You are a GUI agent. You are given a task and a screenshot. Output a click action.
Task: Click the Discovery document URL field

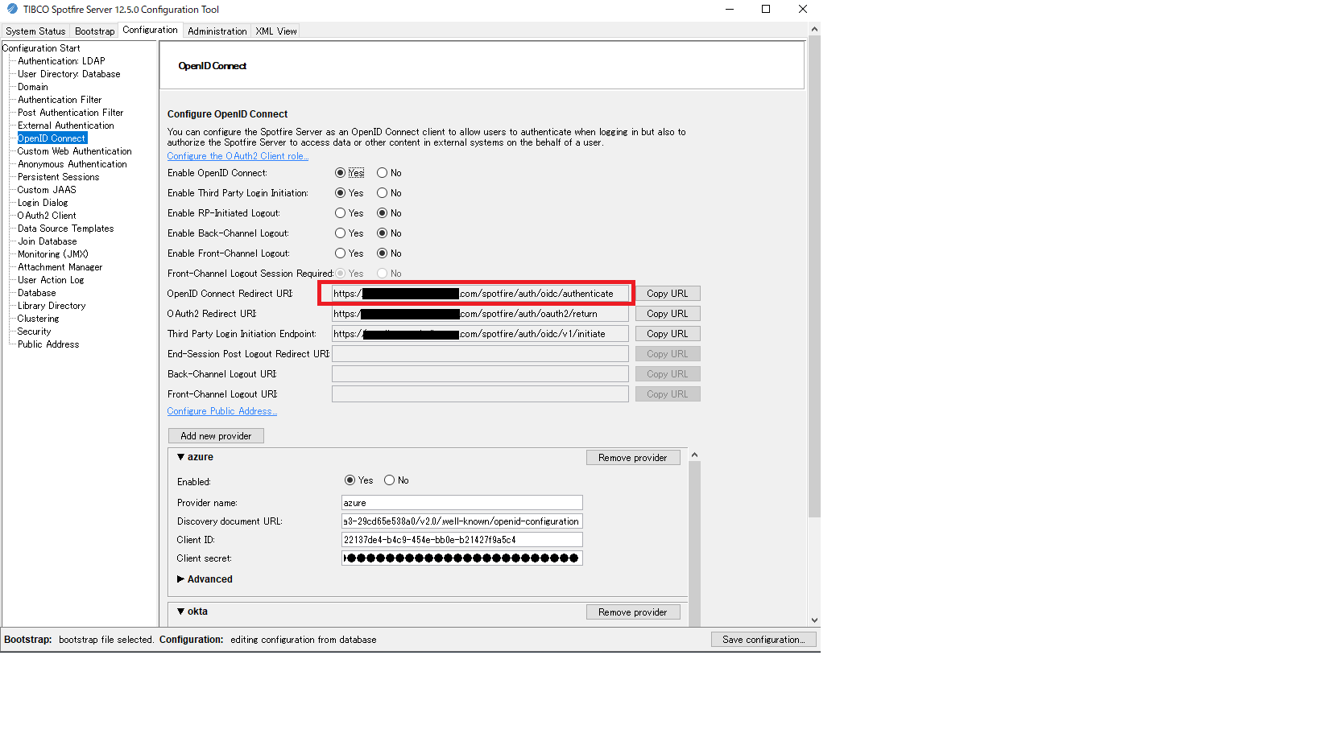462,521
